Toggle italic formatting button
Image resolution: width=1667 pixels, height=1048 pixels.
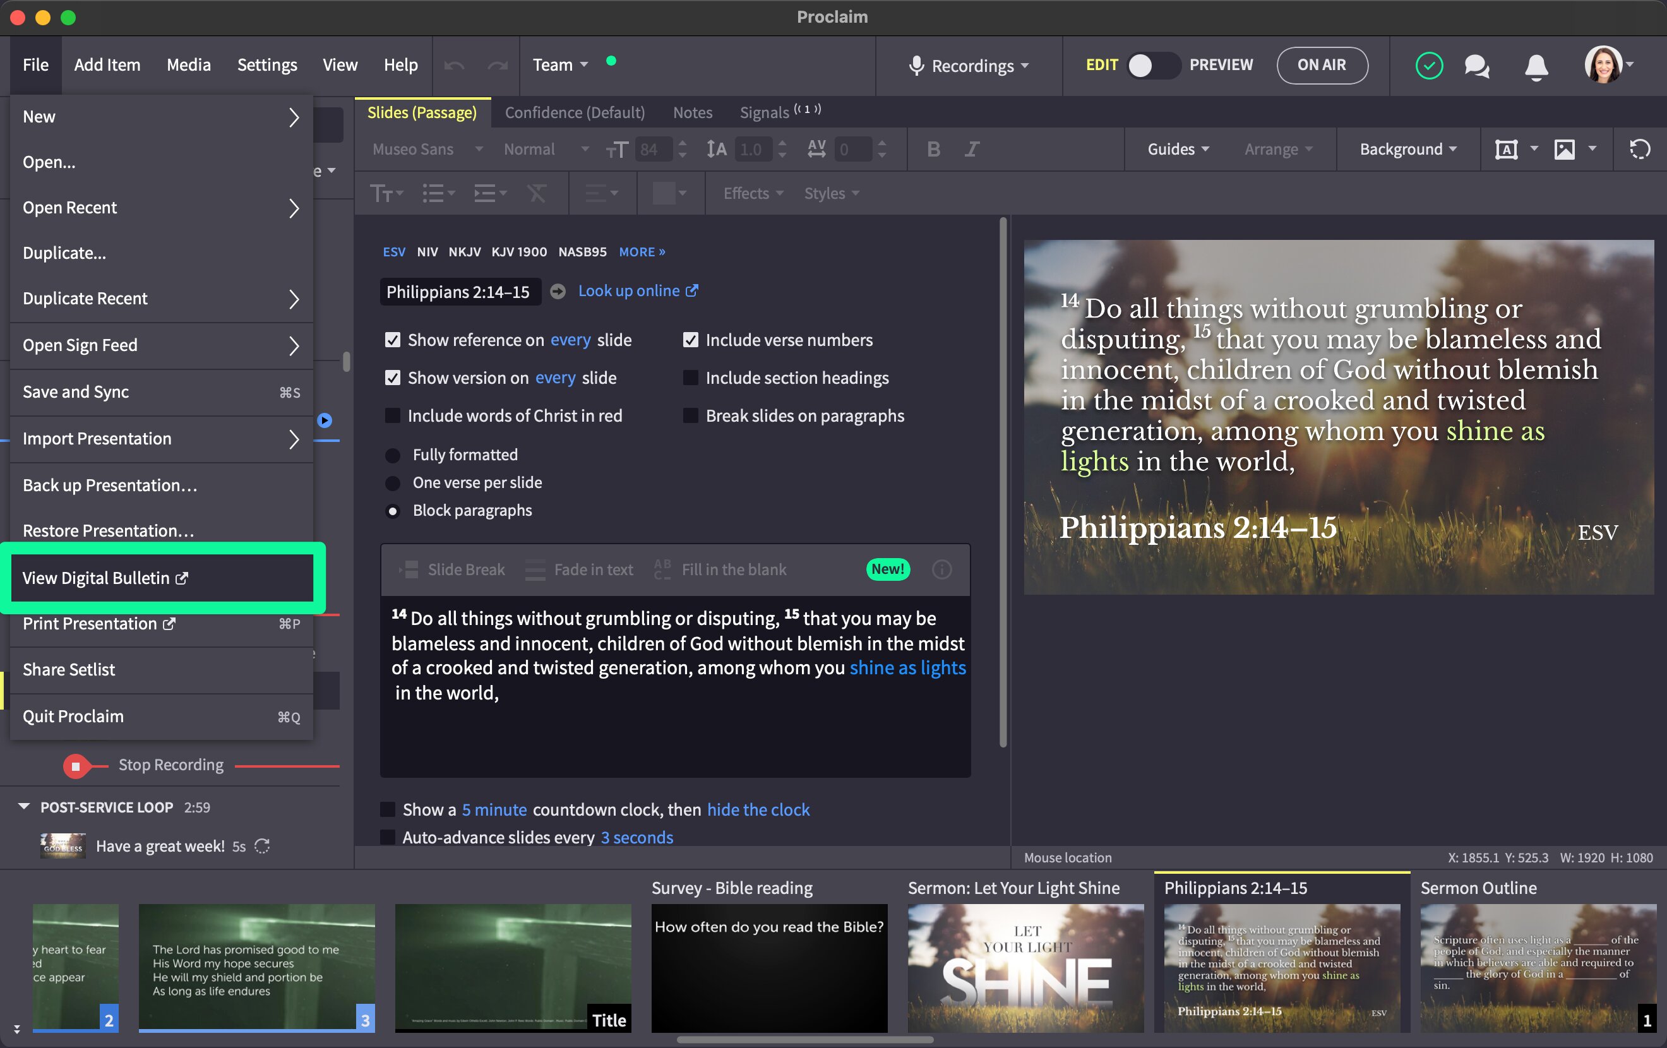972,149
